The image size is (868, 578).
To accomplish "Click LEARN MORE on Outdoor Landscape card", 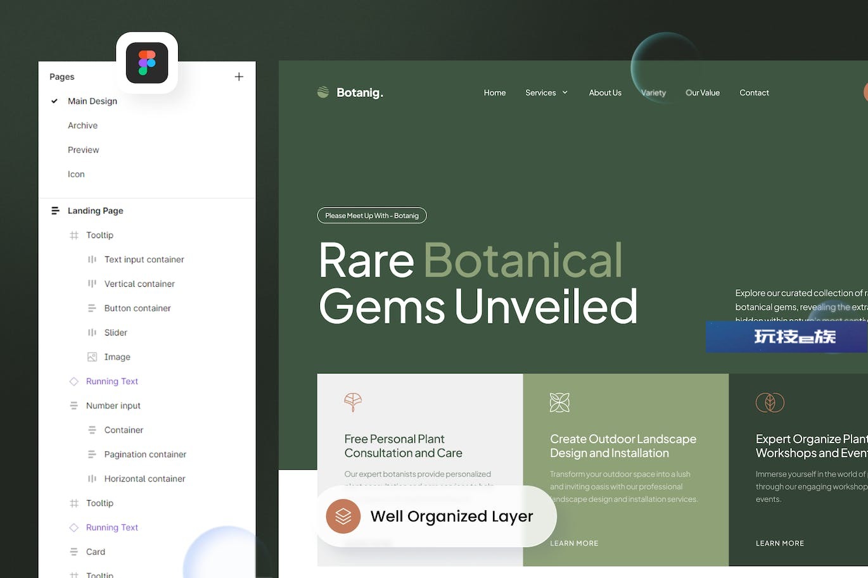I will point(574,543).
